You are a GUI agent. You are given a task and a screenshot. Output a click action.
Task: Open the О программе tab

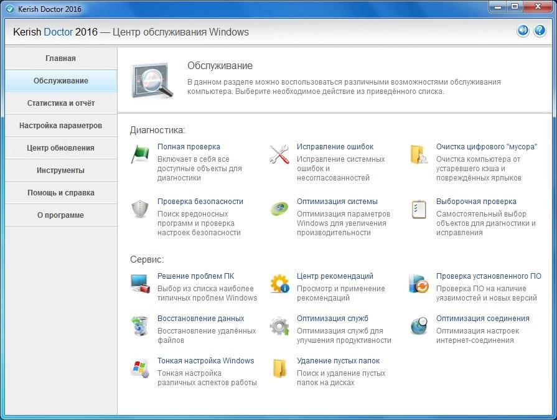click(61, 215)
